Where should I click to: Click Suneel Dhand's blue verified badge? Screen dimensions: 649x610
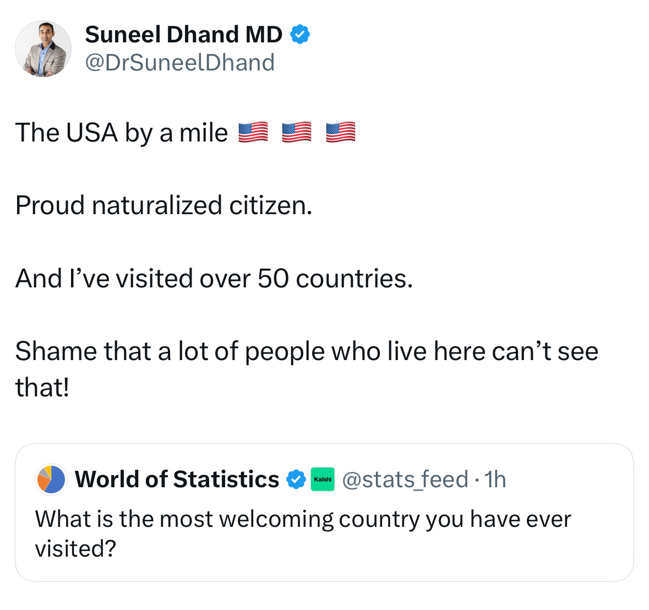[x=300, y=34]
